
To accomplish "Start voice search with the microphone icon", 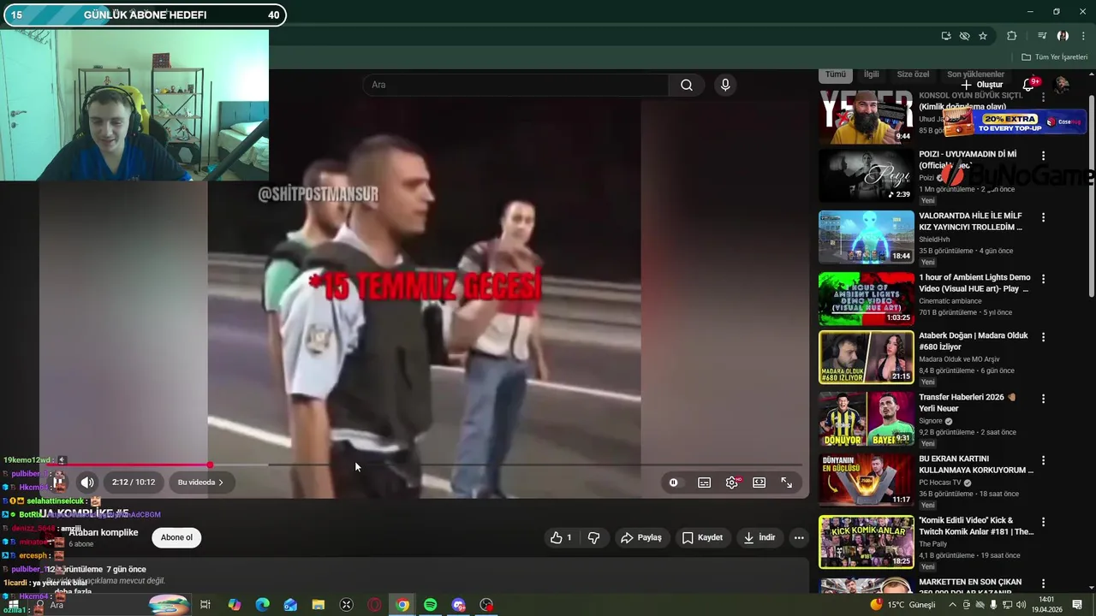I will tap(725, 85).
